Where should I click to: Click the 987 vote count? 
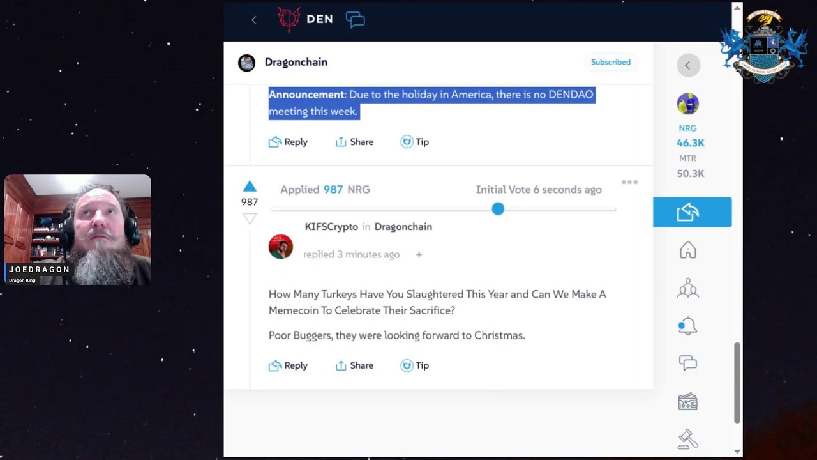(250, 202)
